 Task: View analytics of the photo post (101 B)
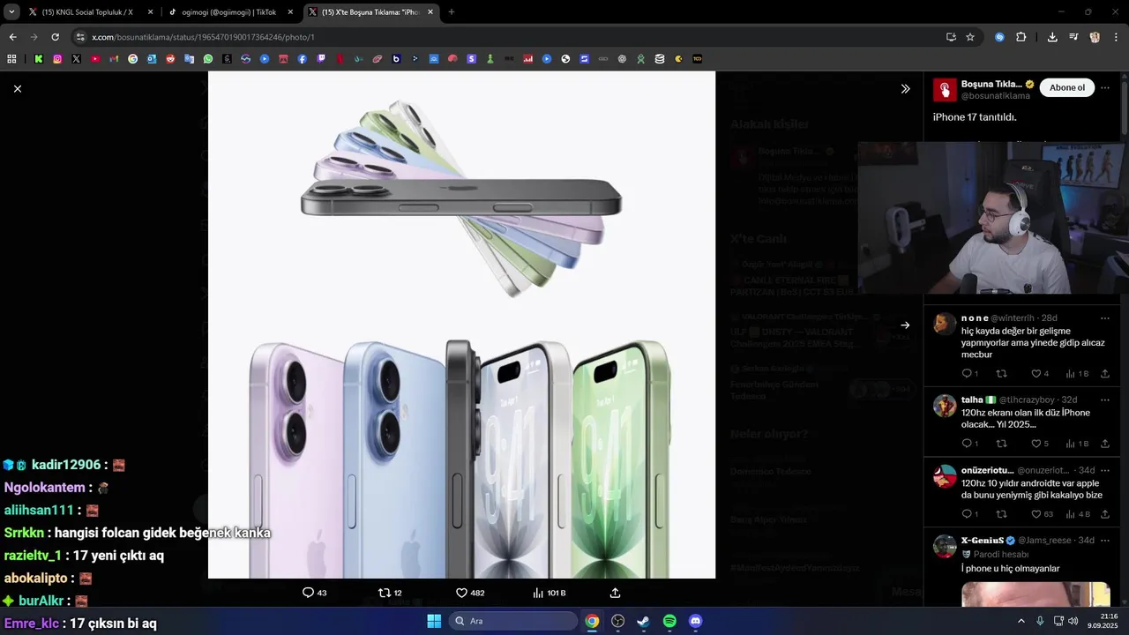tap(549, 593)
